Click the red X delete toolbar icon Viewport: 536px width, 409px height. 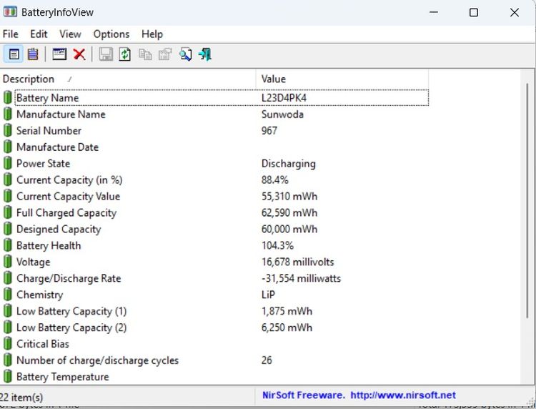point(79,54)
